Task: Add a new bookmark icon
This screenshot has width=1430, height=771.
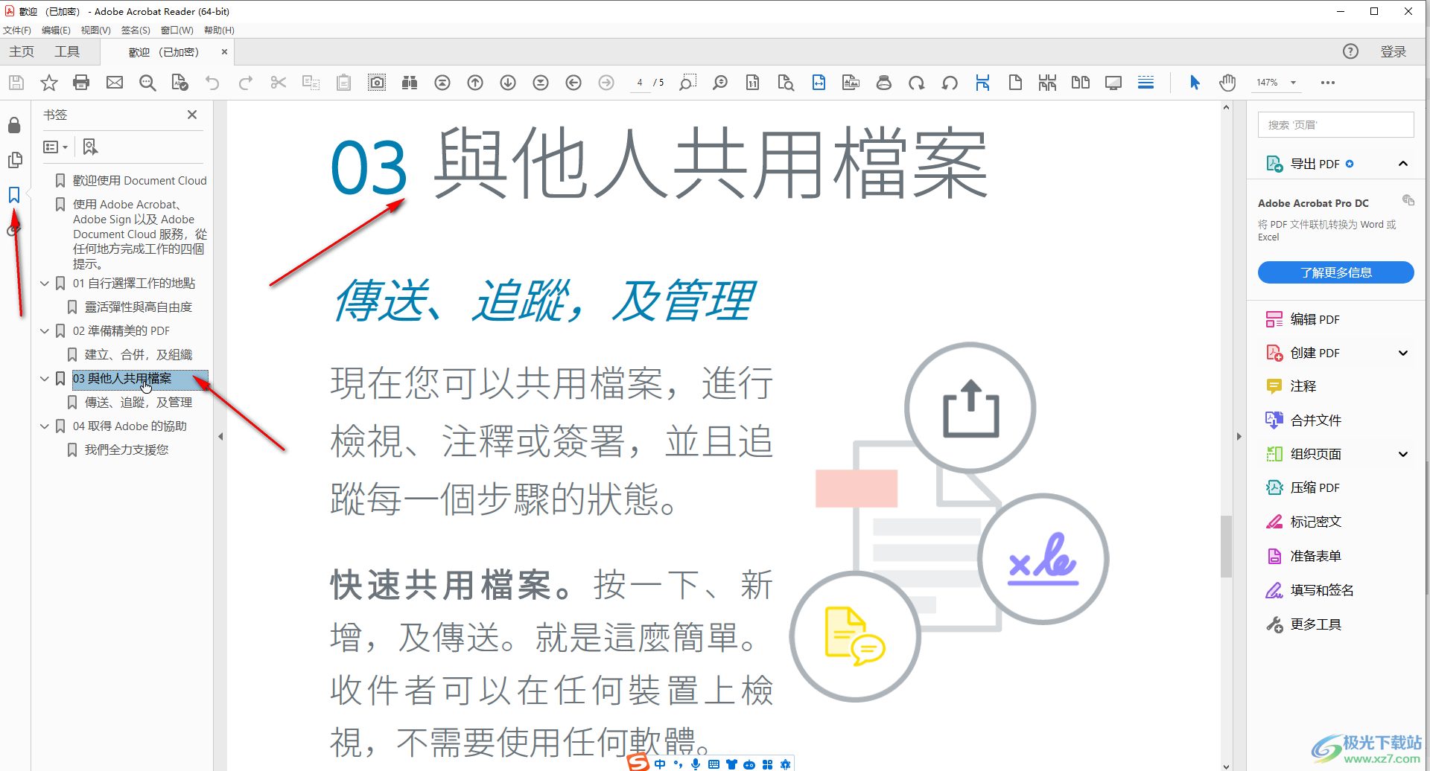Action: point(90,147)
